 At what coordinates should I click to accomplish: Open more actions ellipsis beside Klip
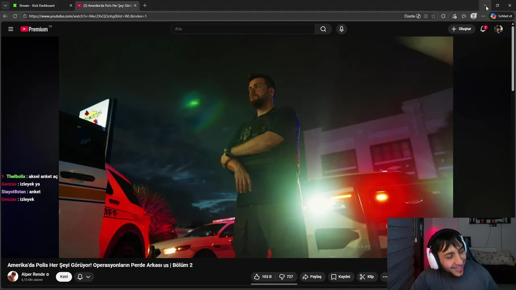pos(385,277)
